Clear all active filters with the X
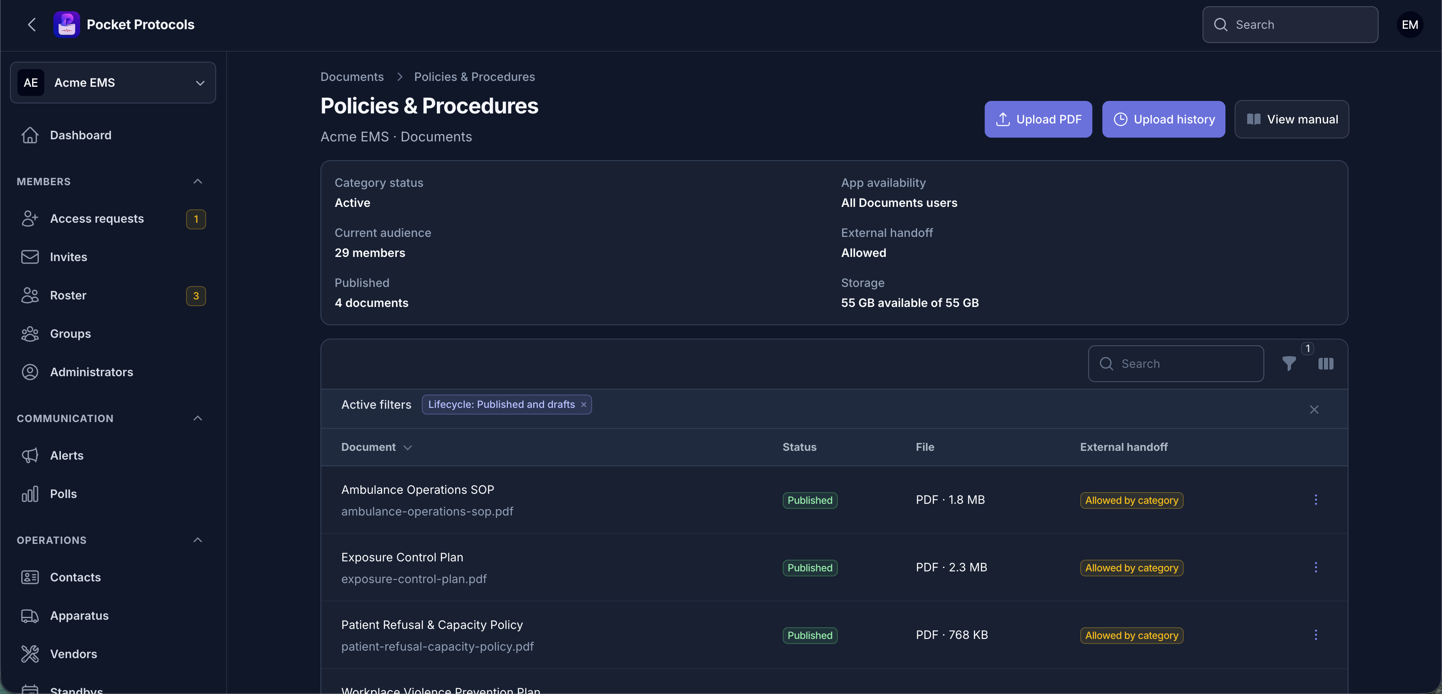The width and height of the screenshot is (1442, 694). (x=1314, y=410)
